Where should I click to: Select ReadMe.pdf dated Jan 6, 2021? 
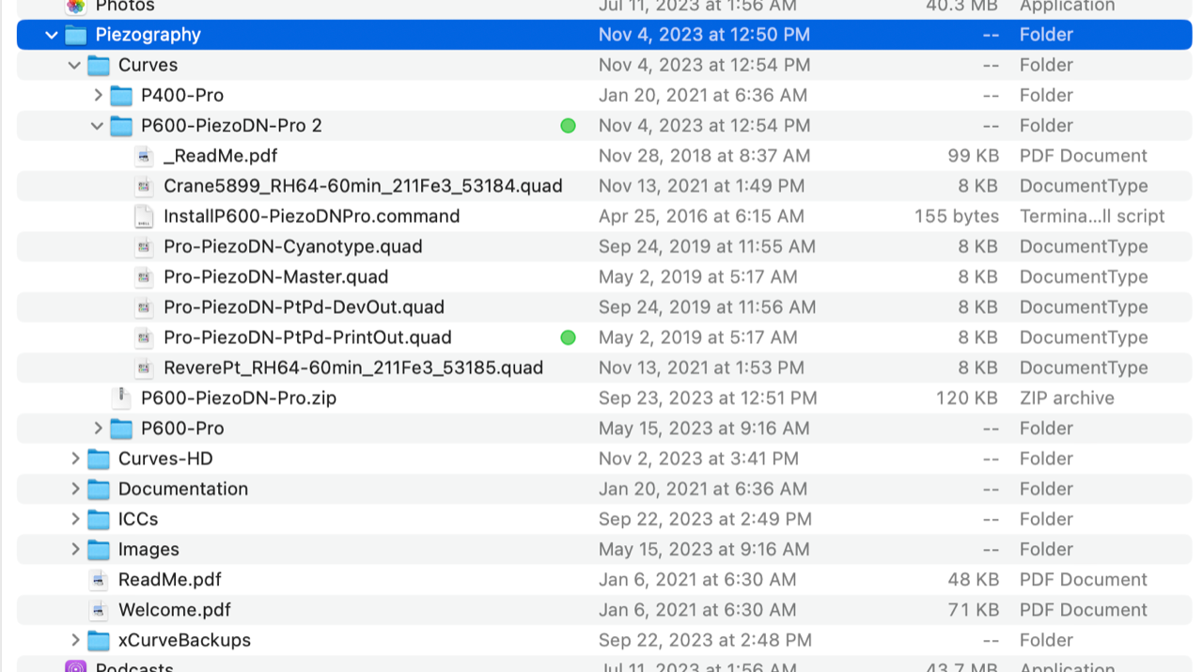170,580
